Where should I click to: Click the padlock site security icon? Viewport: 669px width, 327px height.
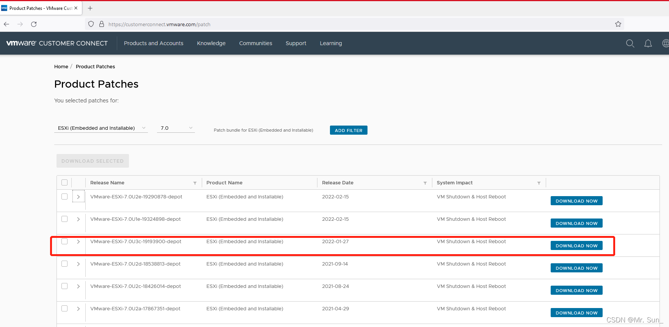point(102,24)
